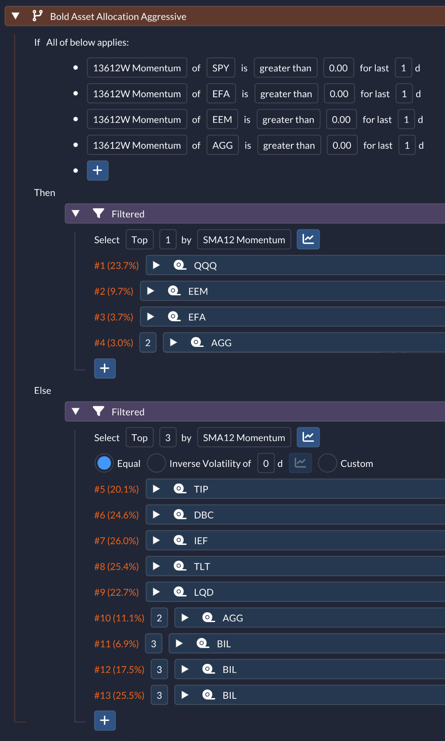Add a new condition with the plus button
Screen dimensions: 445x741
98,170
